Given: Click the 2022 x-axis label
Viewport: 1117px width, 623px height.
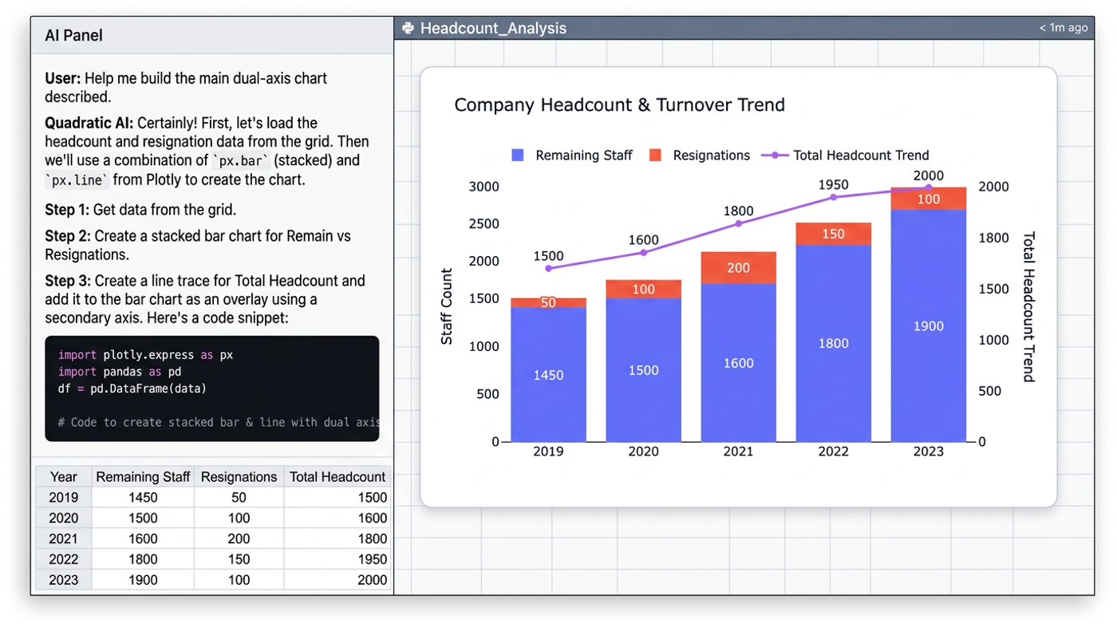Looking at the screenshot, I should (x=834, y=451).
